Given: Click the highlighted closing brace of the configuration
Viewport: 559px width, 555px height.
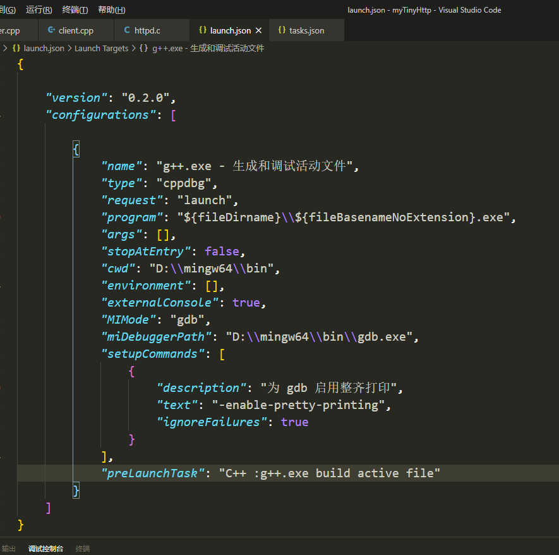Looking at the screenshot, I should [x=76, y=491].
